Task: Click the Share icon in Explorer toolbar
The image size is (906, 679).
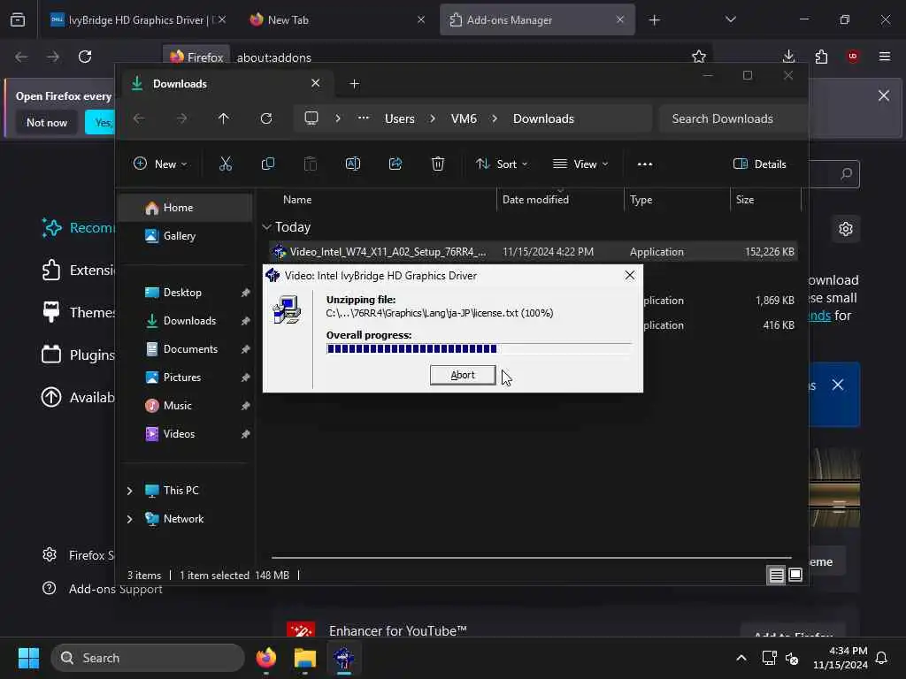Action: [x=395, y=164]
